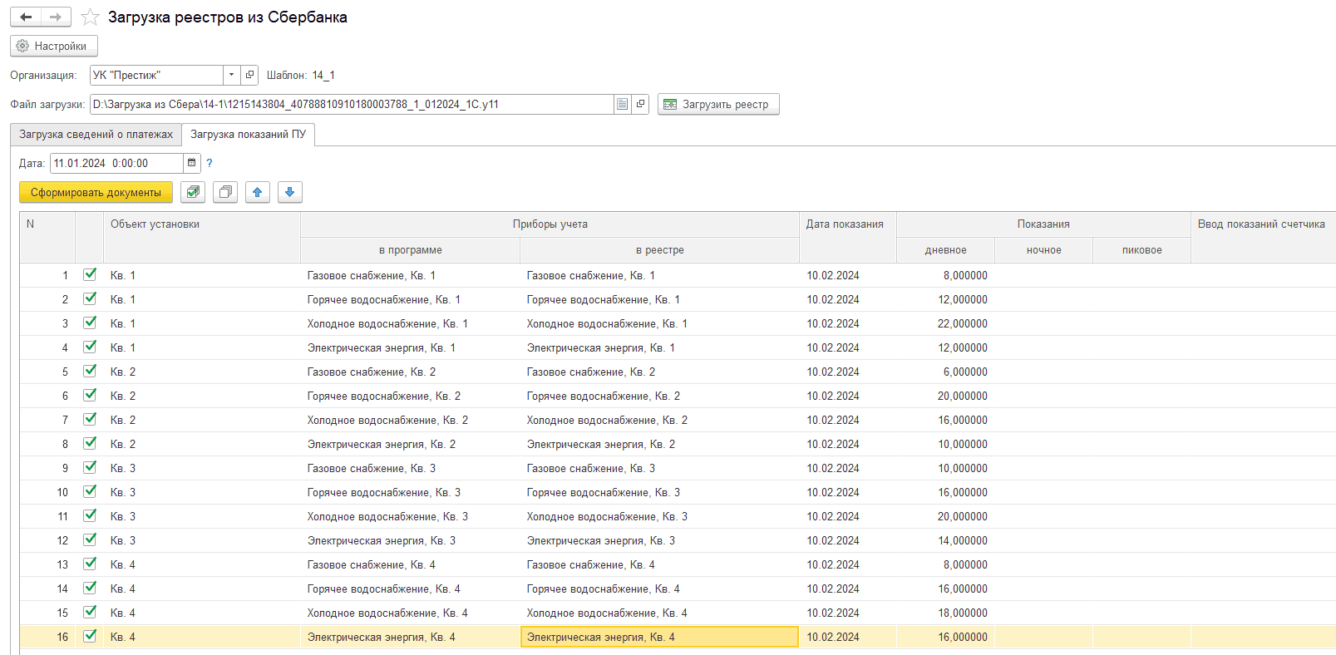The image size is (1336, 655).
Task: Open calendar picker next to Дата field
Action: (192, 163)
